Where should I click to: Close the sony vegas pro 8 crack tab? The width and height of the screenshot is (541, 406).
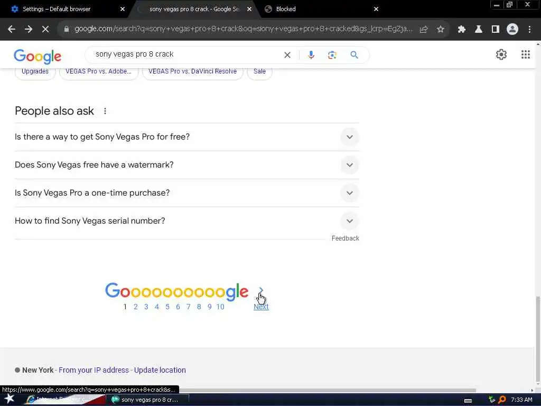(x=249, y=9)
